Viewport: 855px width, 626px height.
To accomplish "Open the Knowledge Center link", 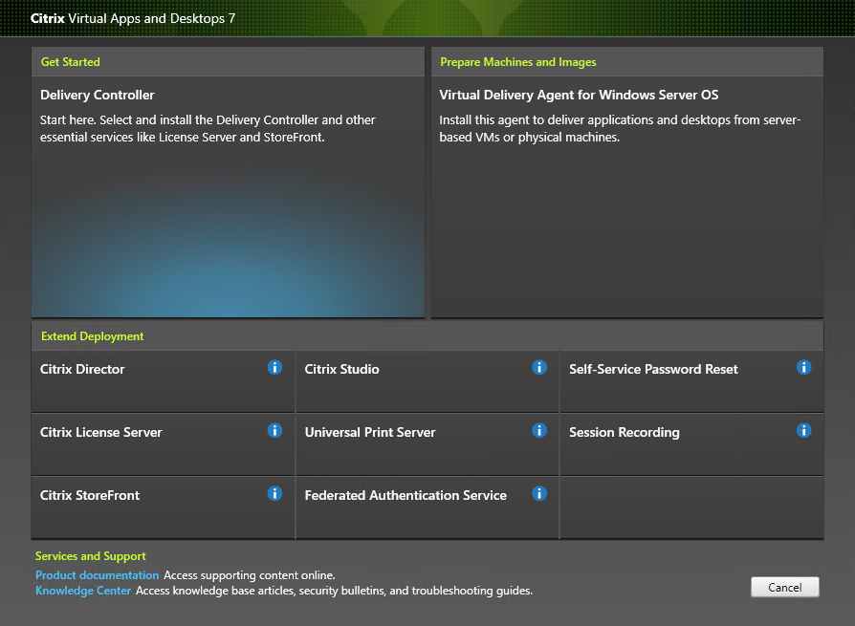I will 84,590.
